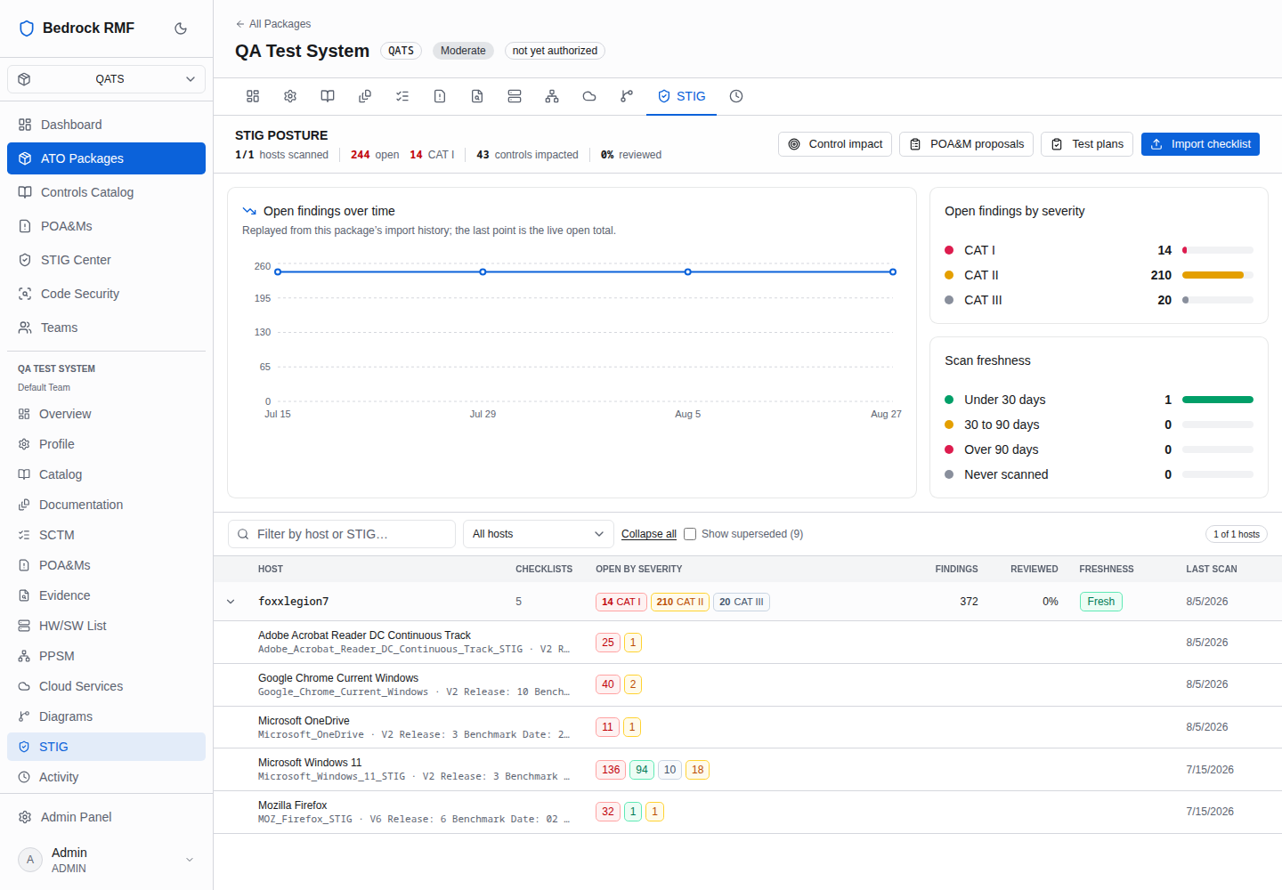Focus the Filter by host or STIG field
This screenshot has height=890, width=1282.
[342, 534]
